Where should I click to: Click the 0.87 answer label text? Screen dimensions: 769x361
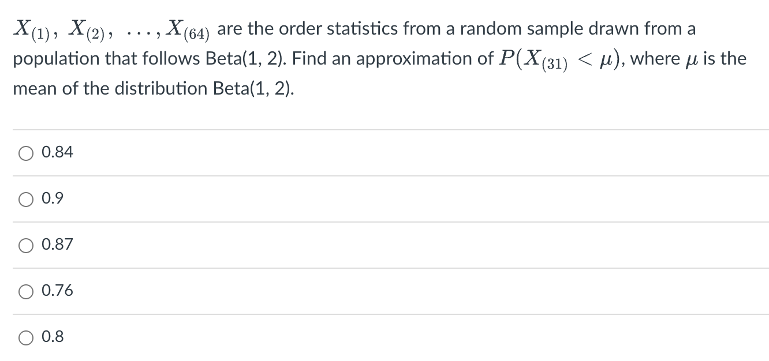[x=57, y=244]
